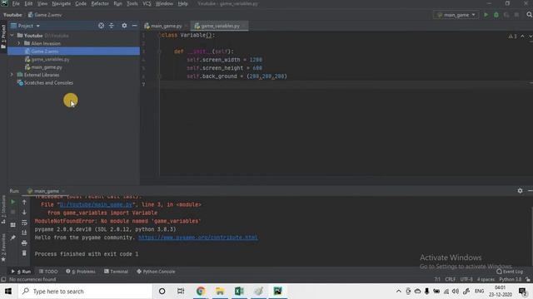Open the VCS menu

pos(147,3)
